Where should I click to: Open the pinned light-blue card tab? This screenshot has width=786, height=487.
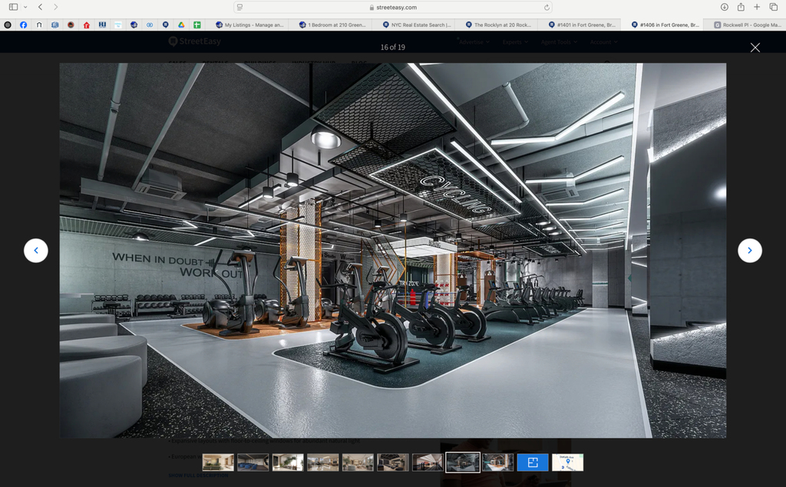[x=118, y=25]
